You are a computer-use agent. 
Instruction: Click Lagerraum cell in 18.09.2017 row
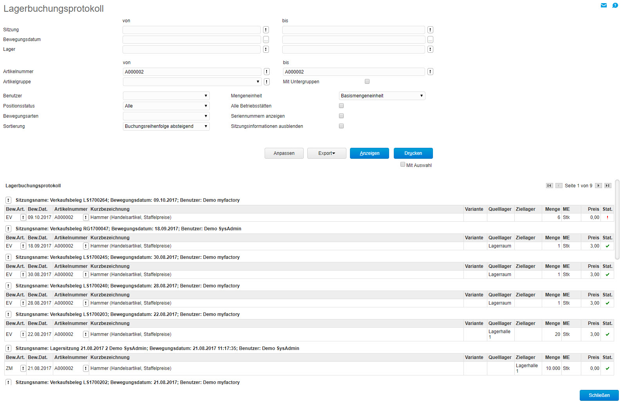500,246
